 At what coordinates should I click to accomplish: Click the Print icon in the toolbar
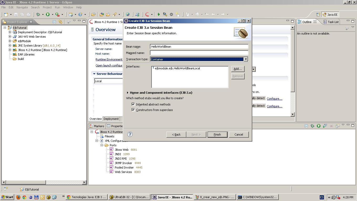click(x=28, y=14)
